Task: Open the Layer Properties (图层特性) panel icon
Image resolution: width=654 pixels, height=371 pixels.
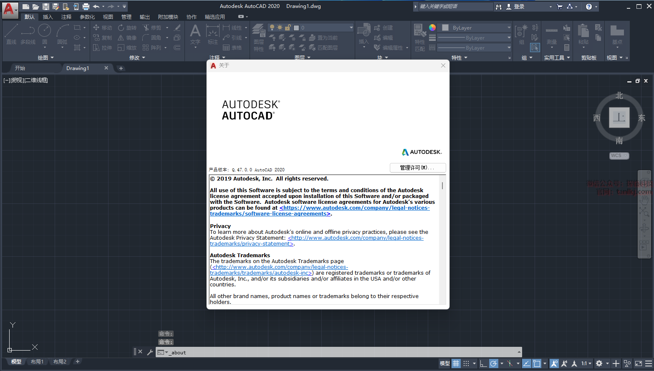Action: pyautogui.click(x=259, y=37)
